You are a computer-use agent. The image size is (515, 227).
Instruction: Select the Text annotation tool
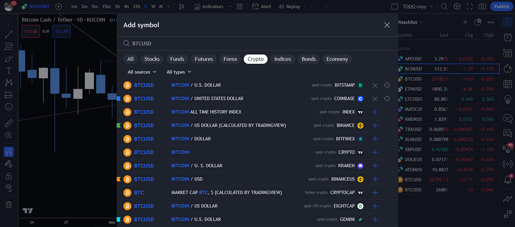coord(9,70)
